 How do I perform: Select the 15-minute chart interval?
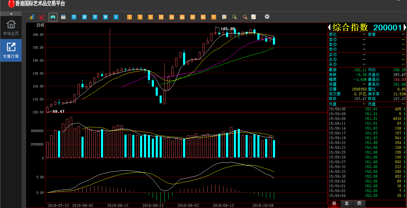161,17
